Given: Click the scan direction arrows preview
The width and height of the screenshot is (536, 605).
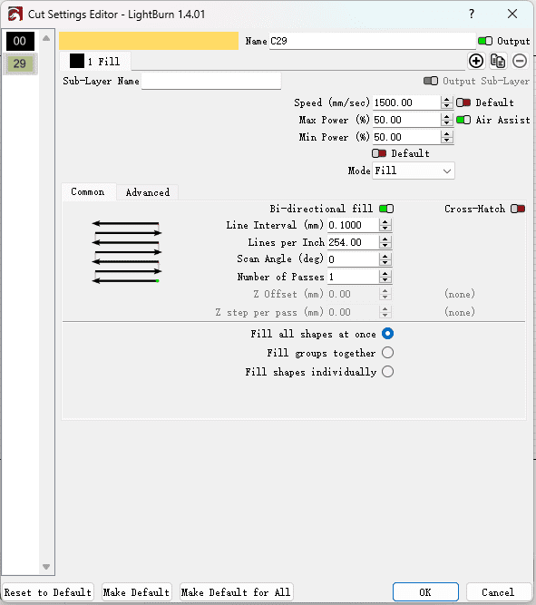Looking at the screenshot, I should click(x=127, y=252).
